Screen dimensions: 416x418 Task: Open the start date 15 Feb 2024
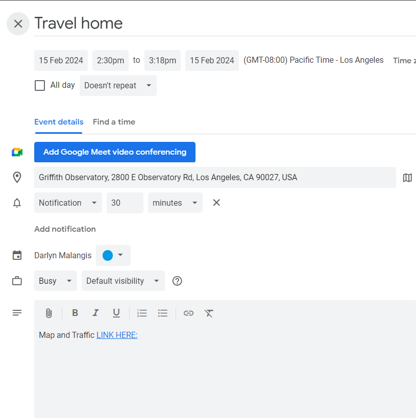point(61,61)
